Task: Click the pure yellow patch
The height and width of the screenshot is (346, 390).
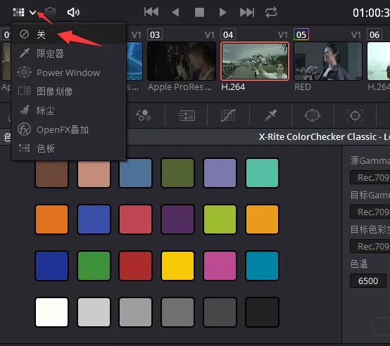Action: click(177, 266)
